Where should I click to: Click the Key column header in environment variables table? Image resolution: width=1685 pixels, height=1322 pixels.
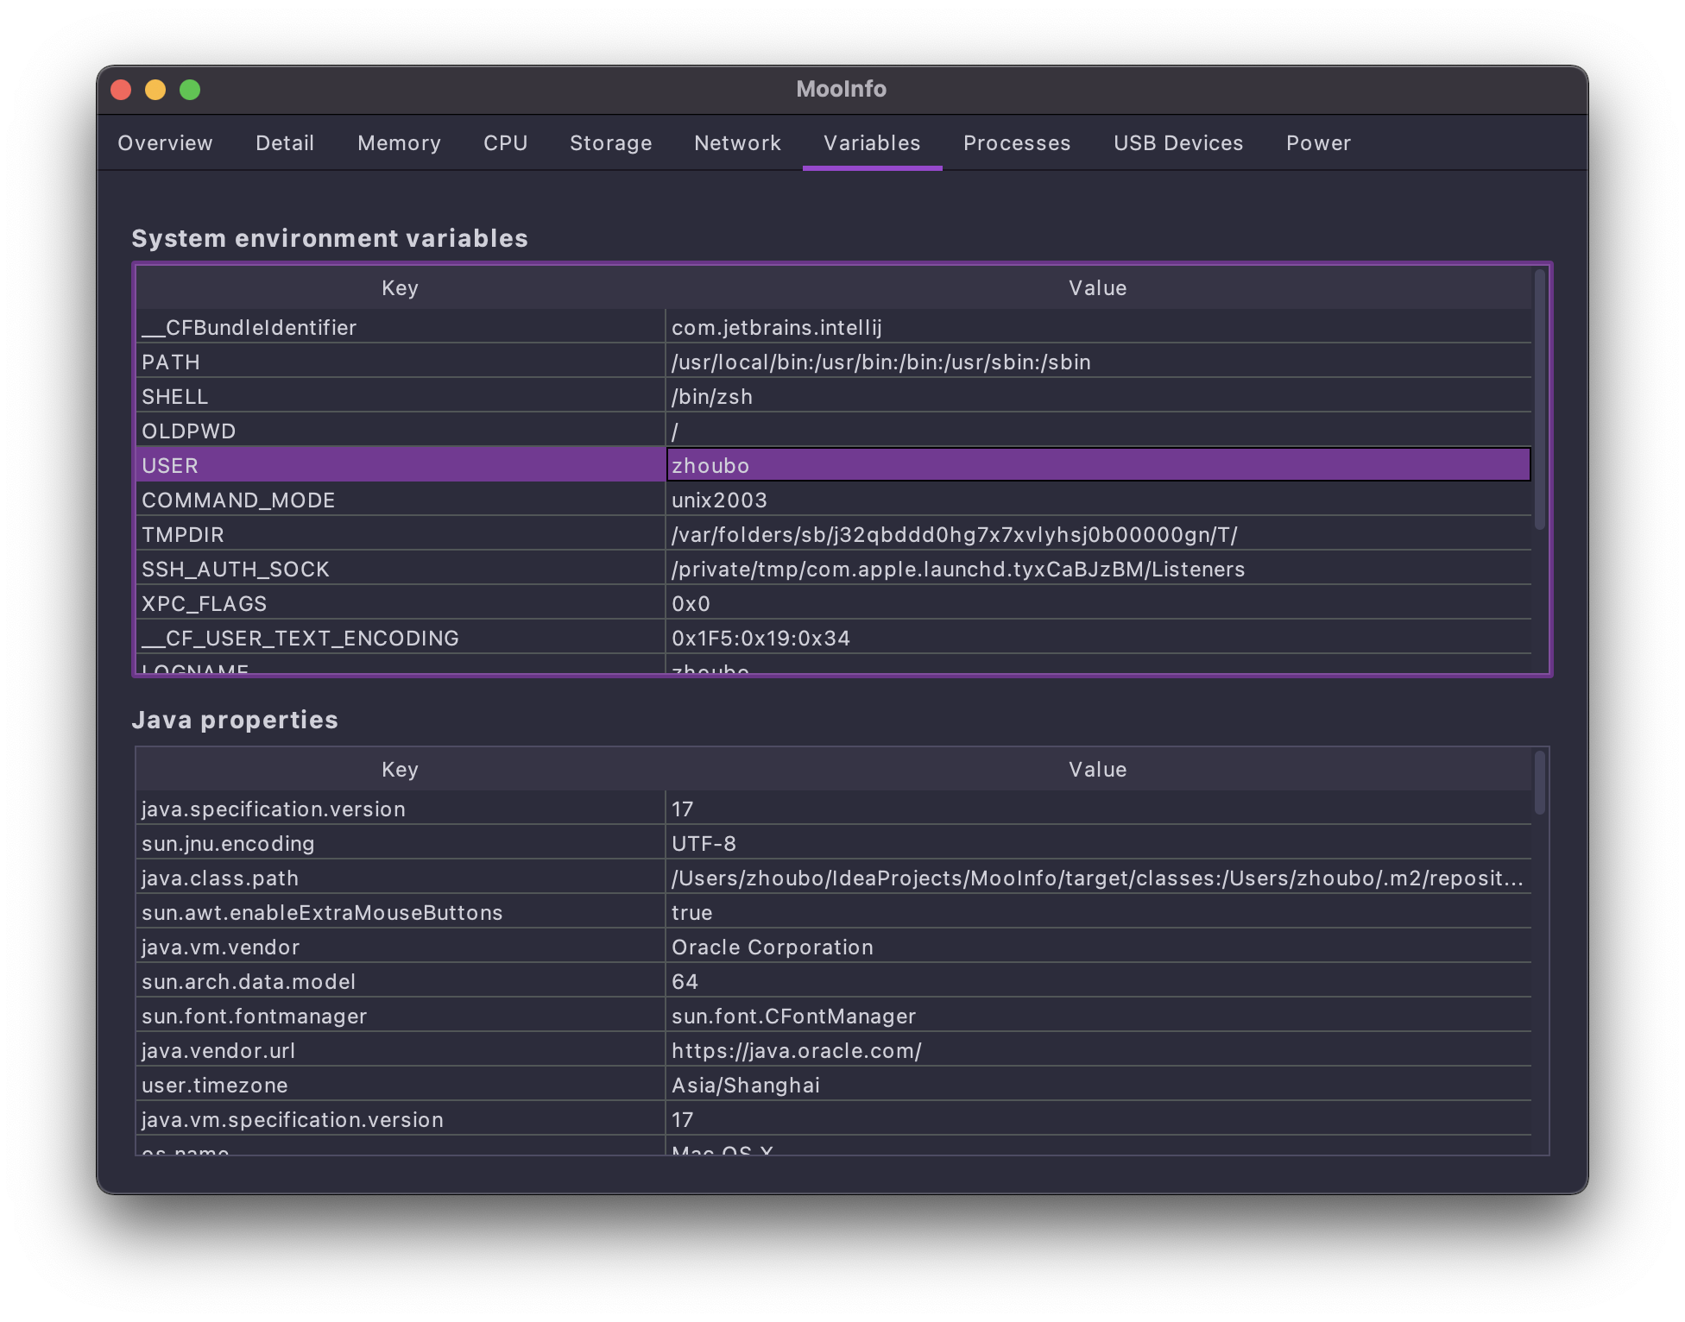(x=400, y=288)
